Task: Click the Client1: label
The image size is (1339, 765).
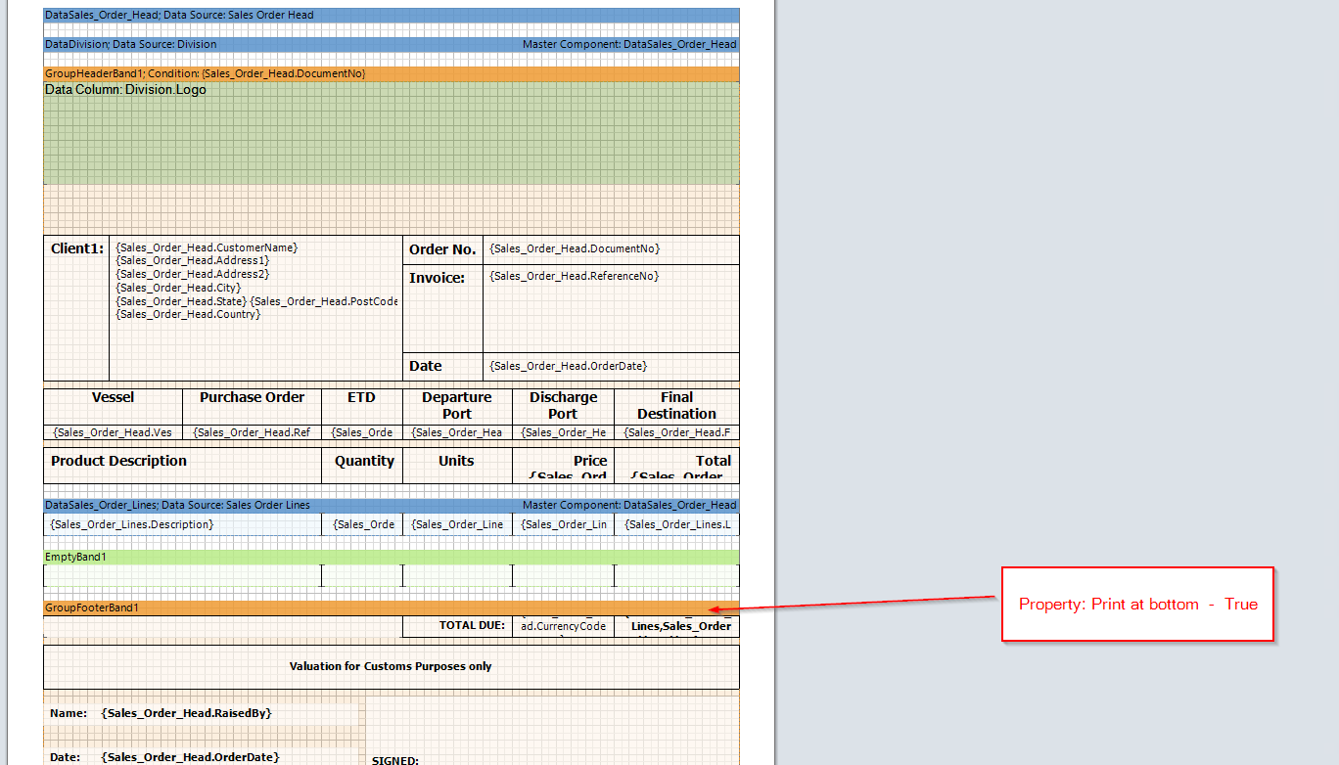Action: (76, 249)
